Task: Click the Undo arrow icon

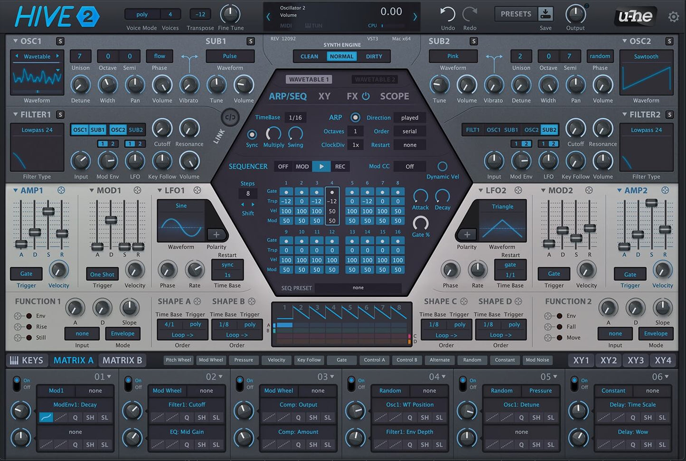Action: (x=447, y=14)
